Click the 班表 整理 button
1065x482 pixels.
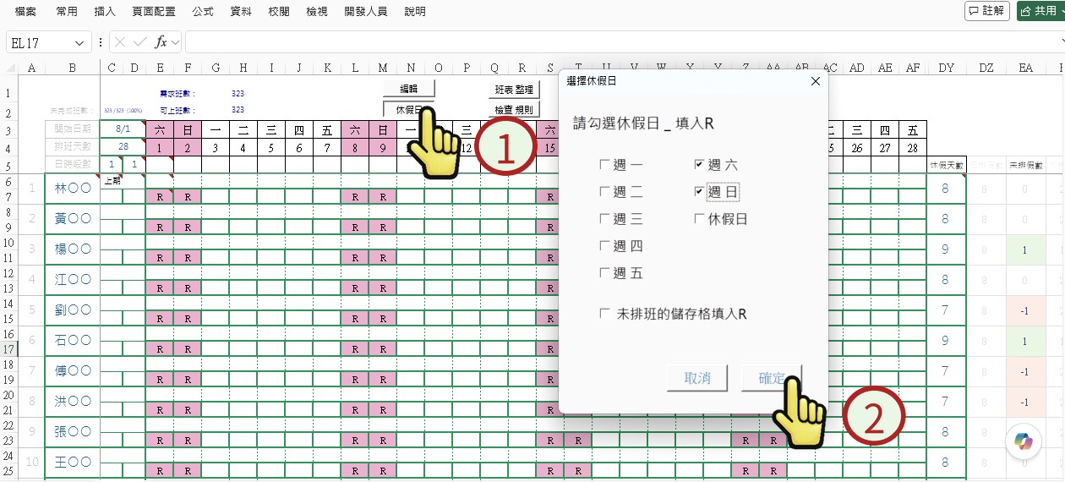point(514,89)
